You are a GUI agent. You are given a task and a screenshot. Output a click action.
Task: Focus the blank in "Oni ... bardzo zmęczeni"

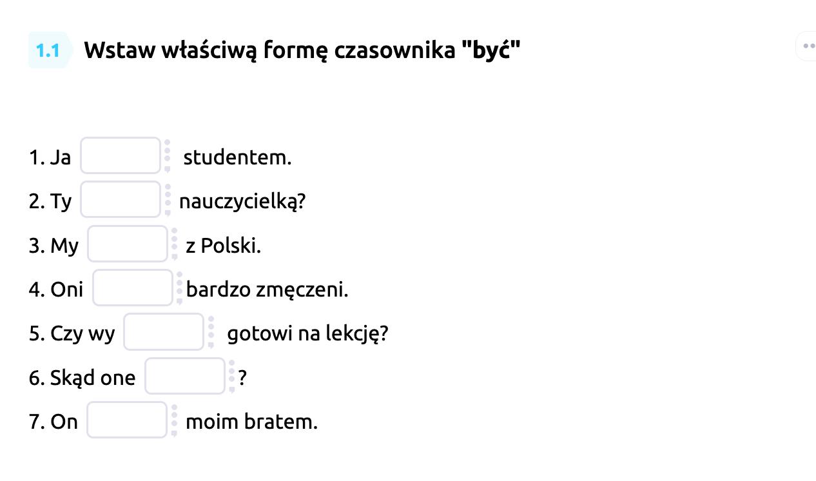tap(133, 288)
